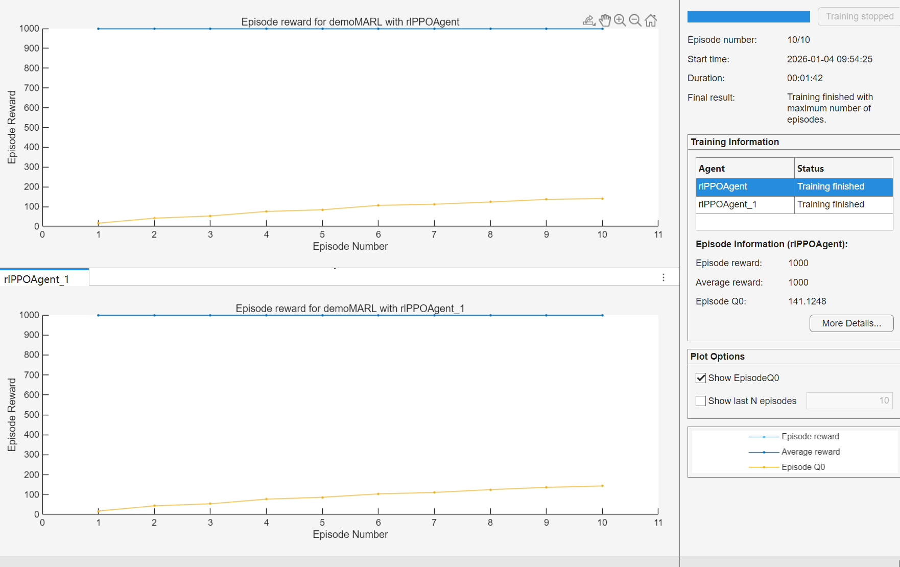900x567 pixels.
Task: Select the Zoom Out magnifier tool
Action: click(x=635, y=20)
